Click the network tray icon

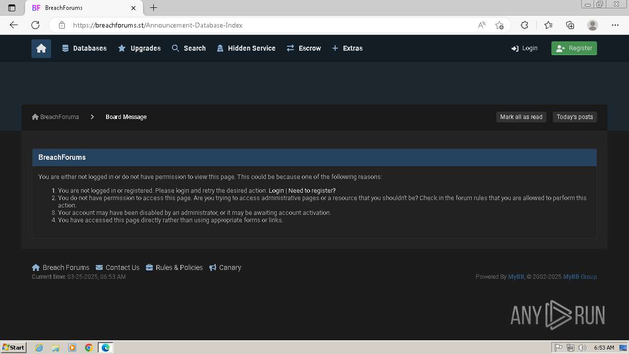(x=571, y=348)
